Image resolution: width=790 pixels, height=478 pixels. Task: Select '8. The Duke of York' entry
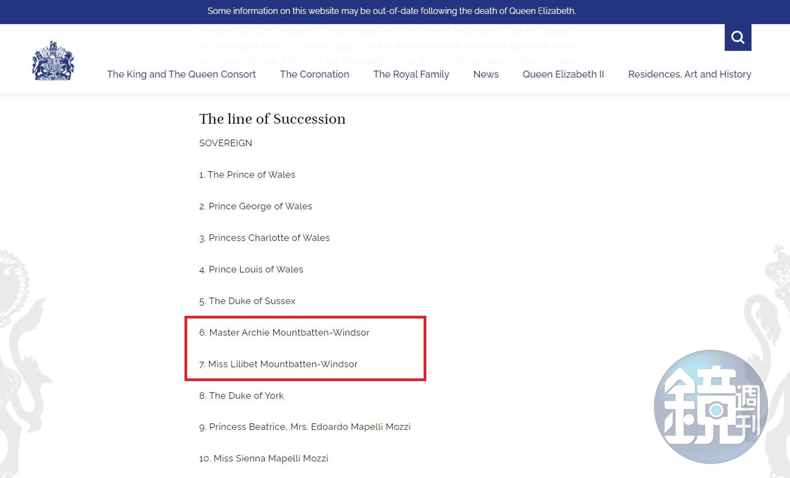click(241, 396)
